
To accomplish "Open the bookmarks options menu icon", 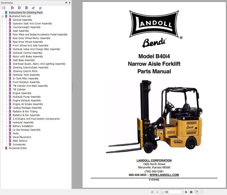I will [x=4, y=8].
